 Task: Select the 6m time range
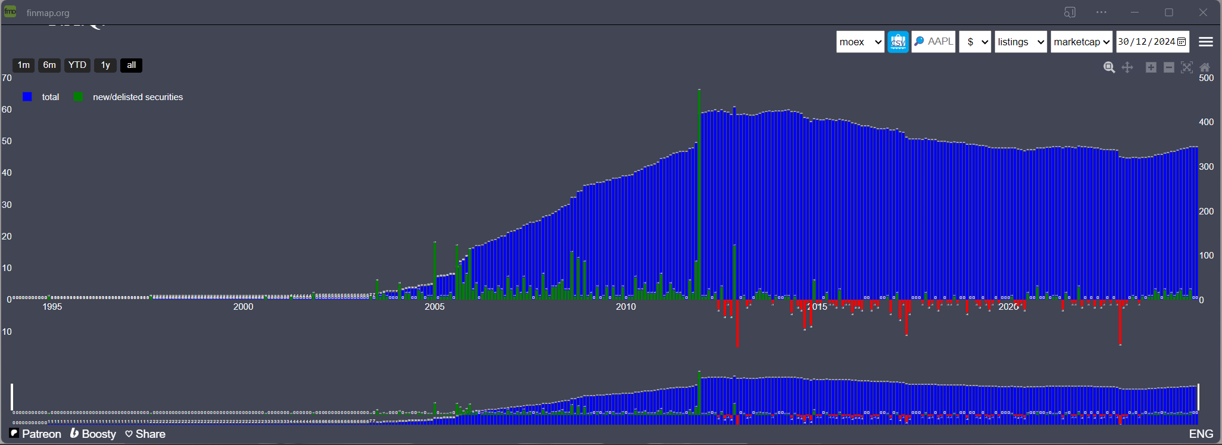pyautogui.click(x=49, y=65)
